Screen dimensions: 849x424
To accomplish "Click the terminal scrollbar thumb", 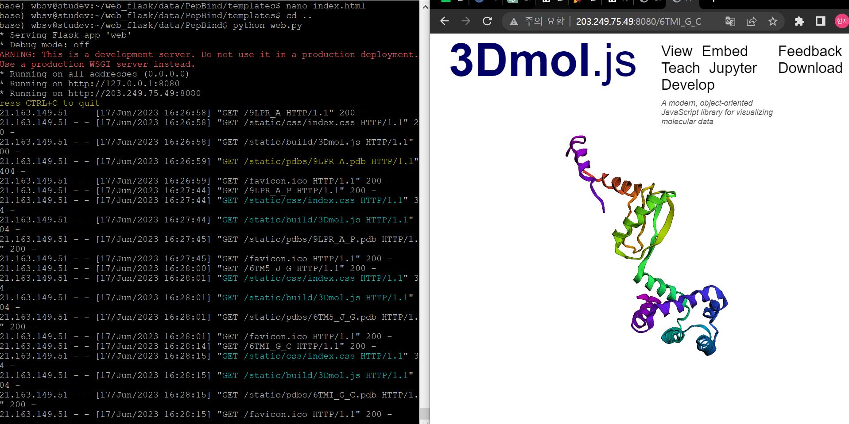I will click(x=424, y=413).
